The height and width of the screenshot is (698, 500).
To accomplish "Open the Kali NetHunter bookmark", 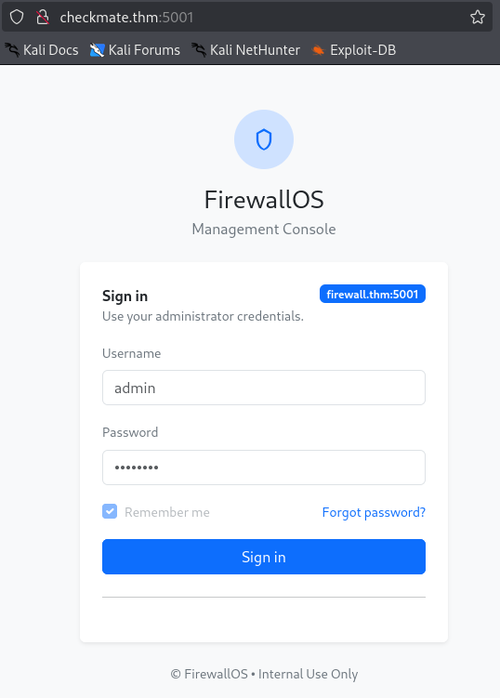I will click(x=245, y=50).
